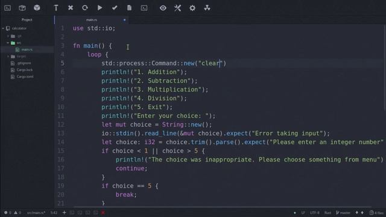Open the UTF-8 encoding selector
Viewport: 386px width, 217px height.
coord(315,213)
